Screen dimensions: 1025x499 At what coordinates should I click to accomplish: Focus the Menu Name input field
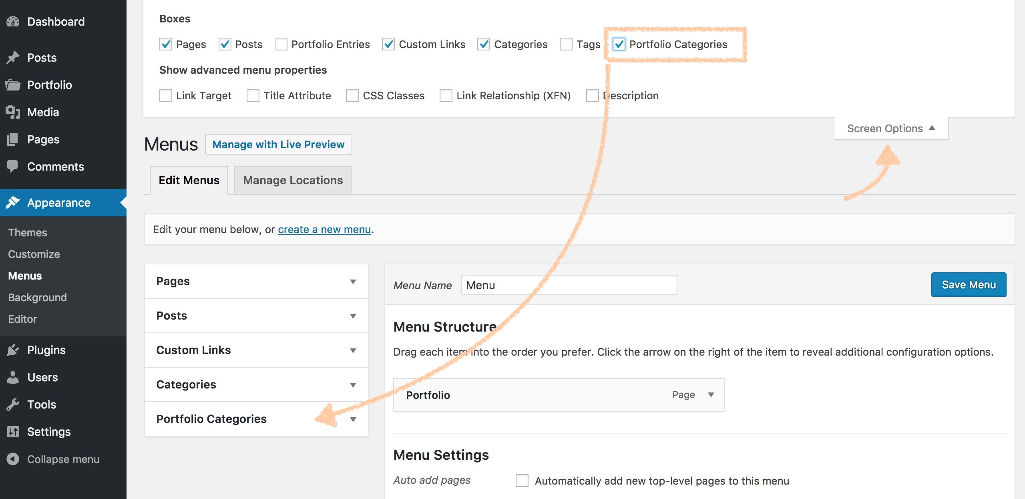(x=569, y=285)
